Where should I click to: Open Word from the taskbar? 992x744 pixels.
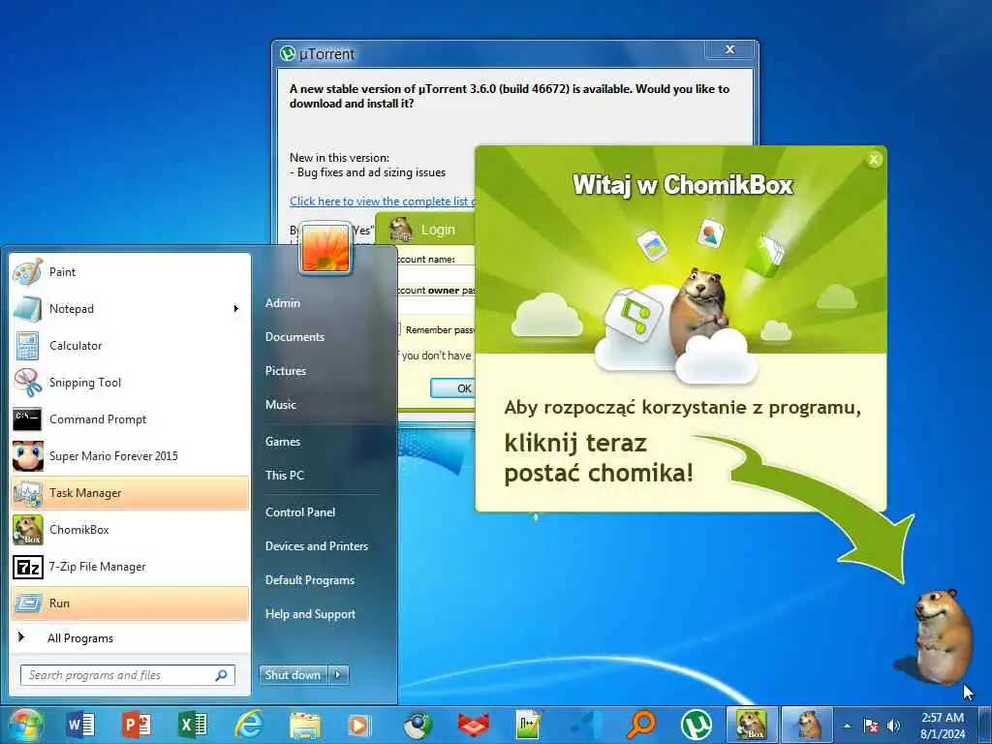point(80,725)
